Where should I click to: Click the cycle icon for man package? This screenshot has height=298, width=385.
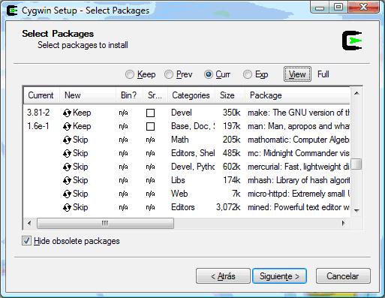67,126
